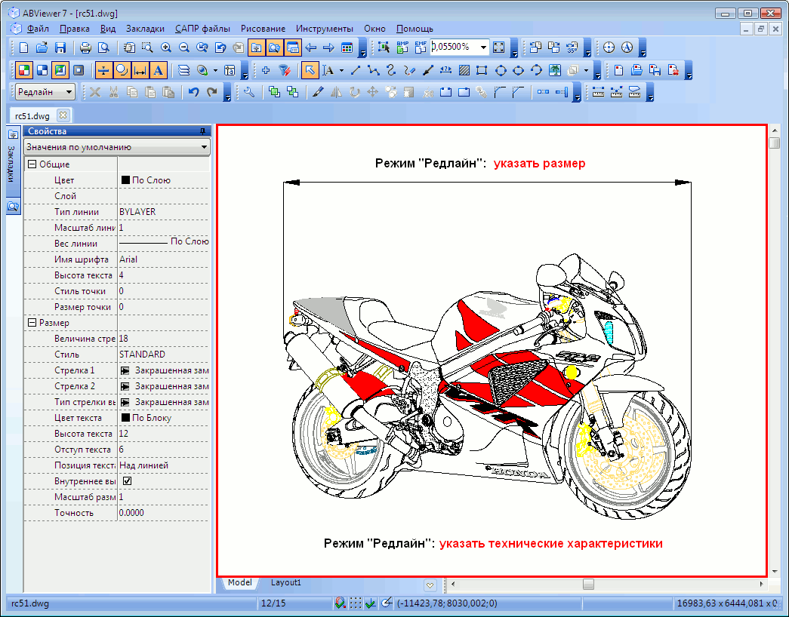Toggle the Внутреннее выносных checkbox

pos(128,480)
